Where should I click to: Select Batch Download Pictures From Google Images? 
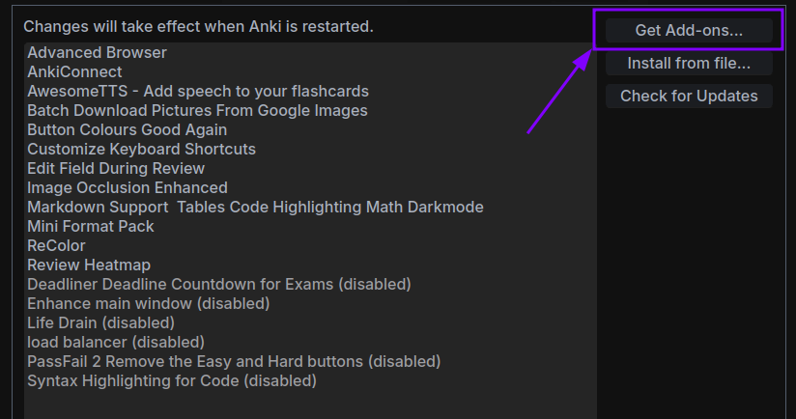(197, 110)
